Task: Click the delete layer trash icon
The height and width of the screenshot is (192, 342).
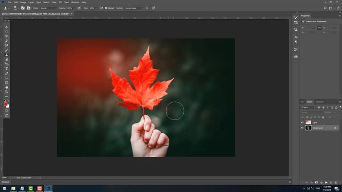Action: (x=336, y=182)
